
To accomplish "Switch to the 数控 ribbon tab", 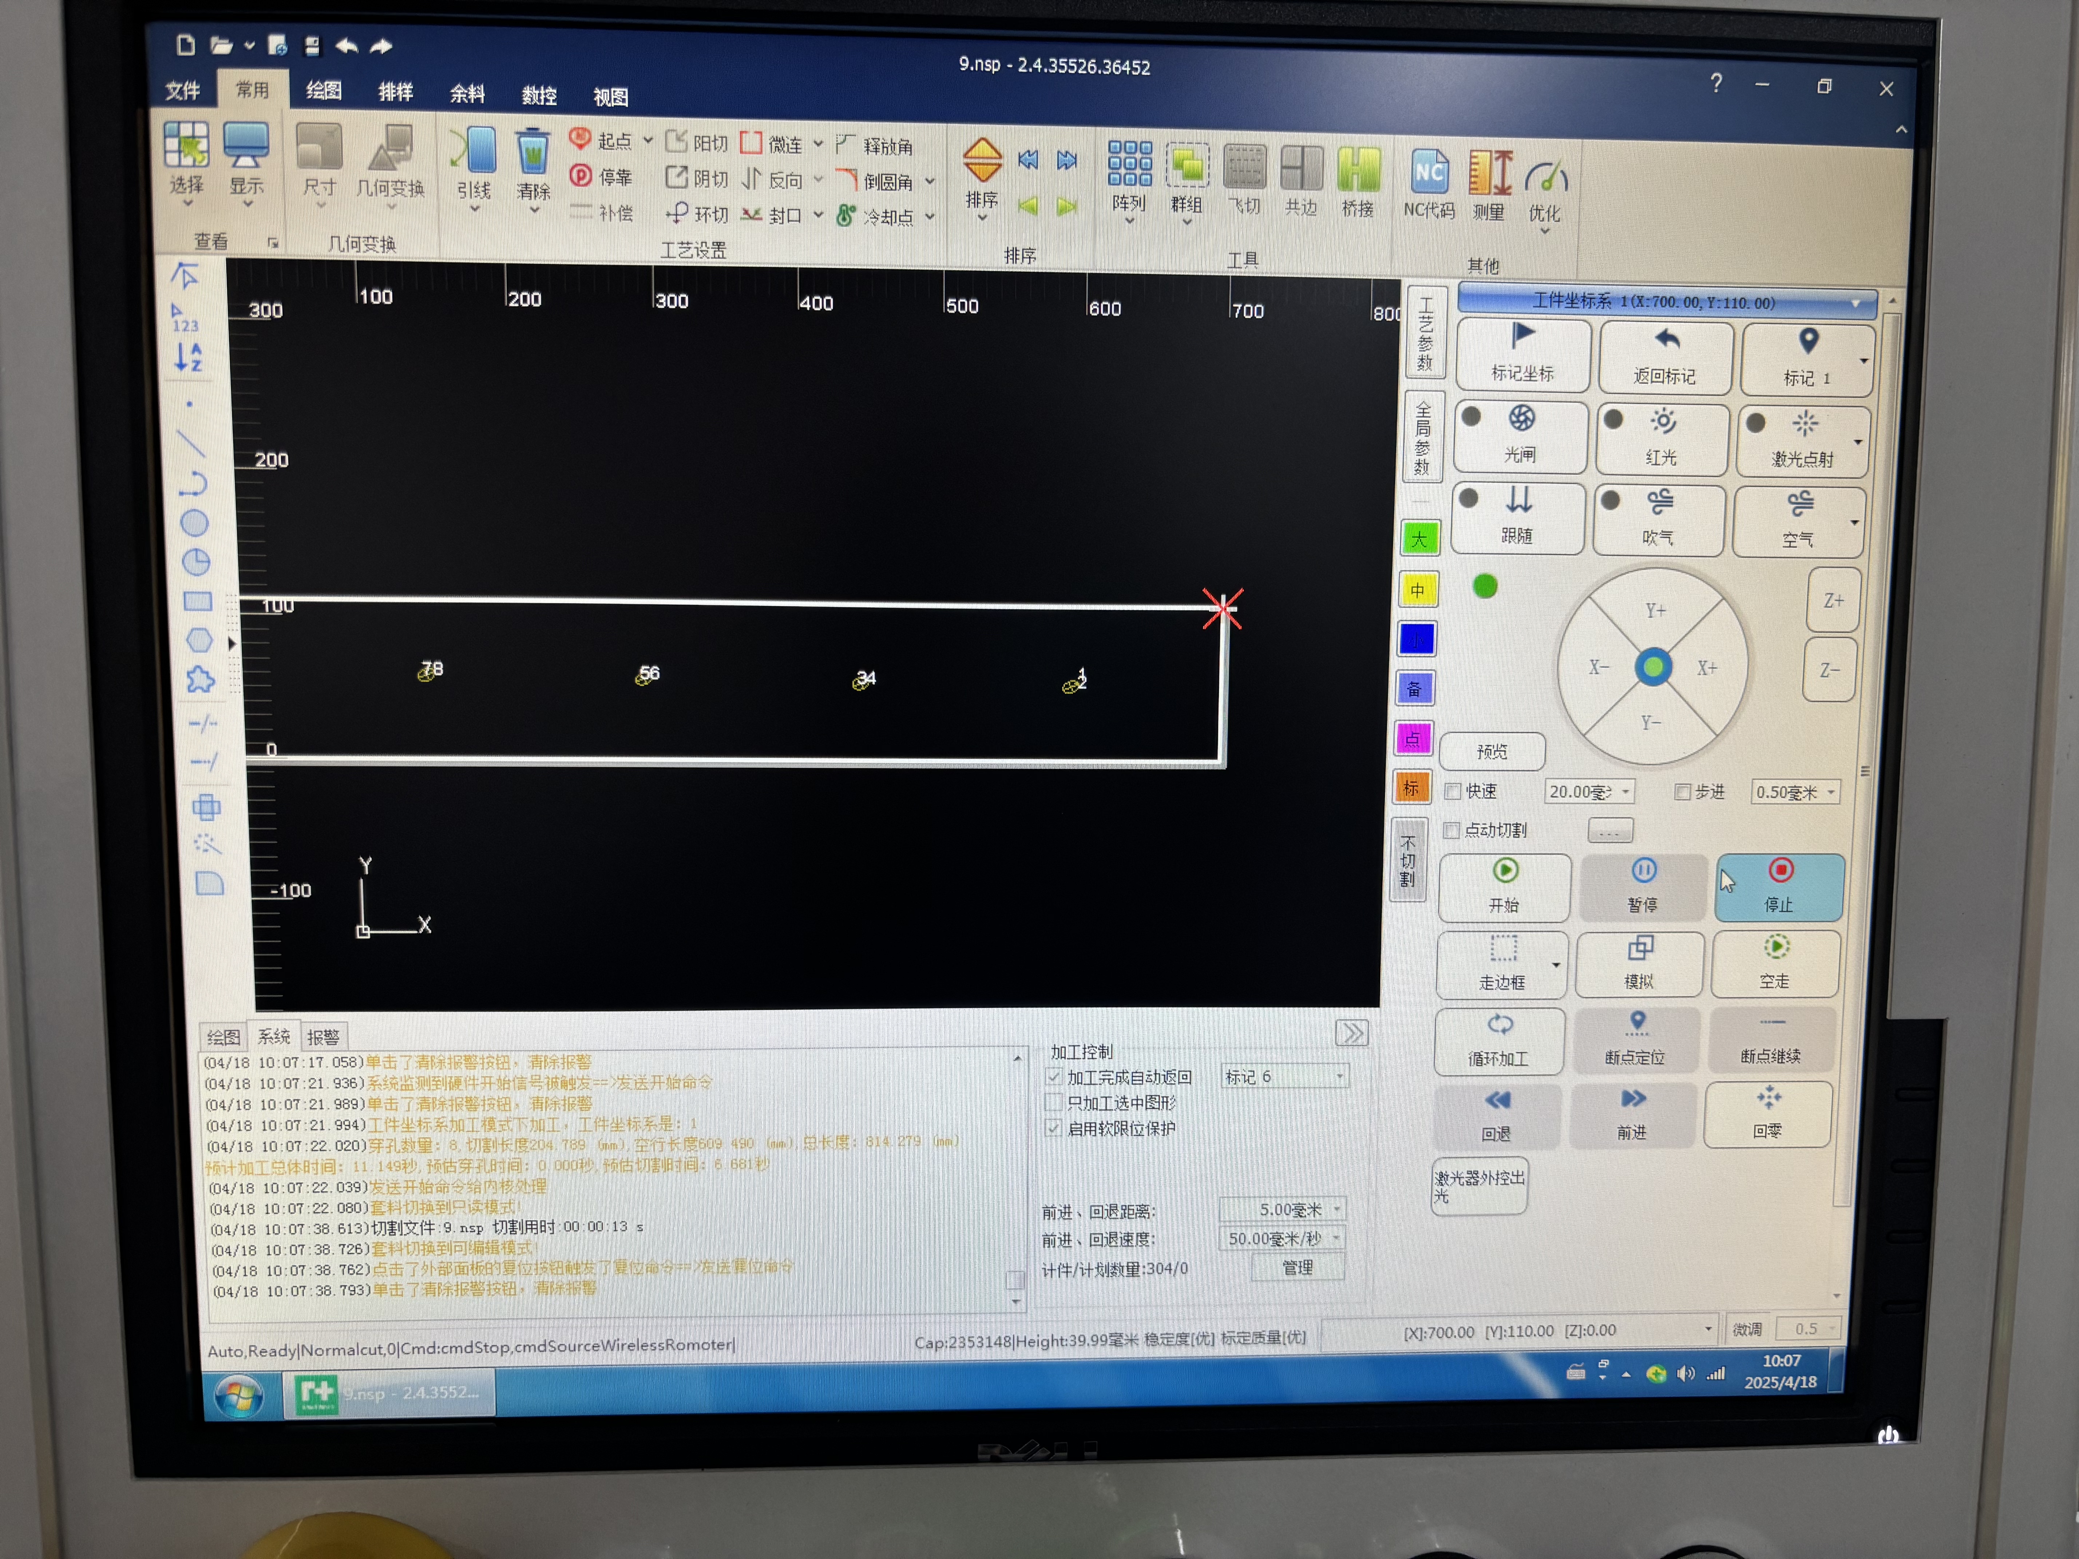I will (539, 95).
